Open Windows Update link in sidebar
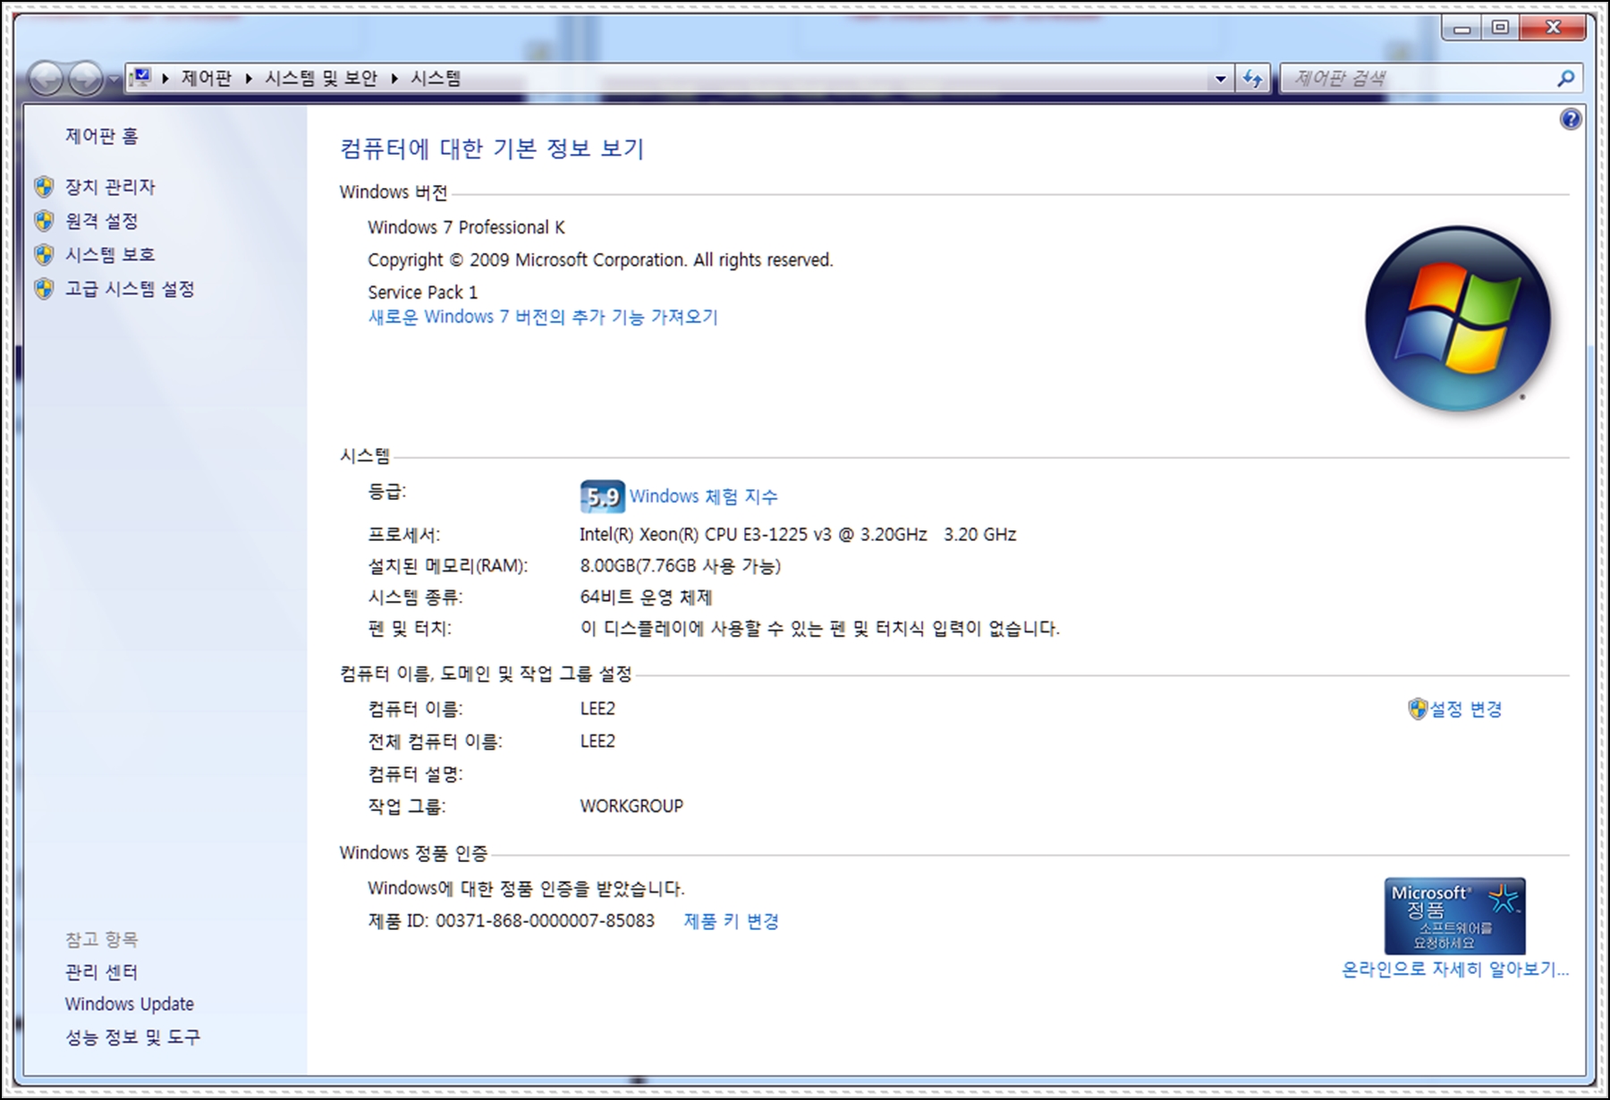 tap(130, 1004)
